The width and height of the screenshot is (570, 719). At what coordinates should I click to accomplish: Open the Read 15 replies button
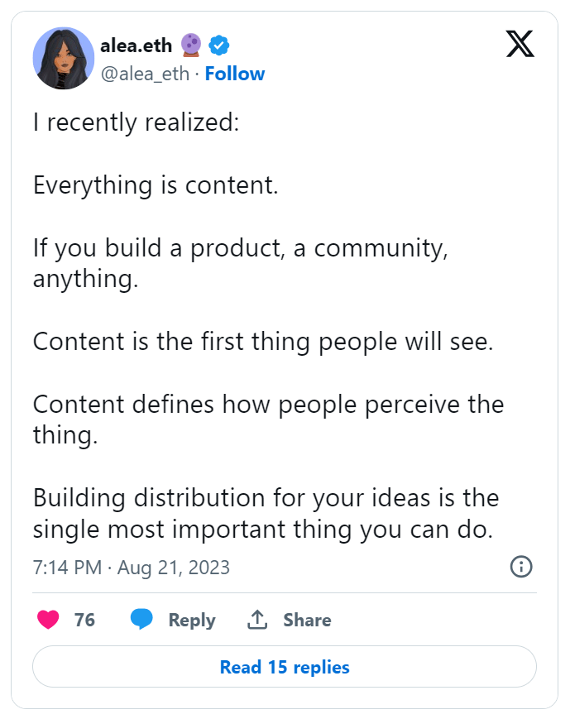coord(285,667)
